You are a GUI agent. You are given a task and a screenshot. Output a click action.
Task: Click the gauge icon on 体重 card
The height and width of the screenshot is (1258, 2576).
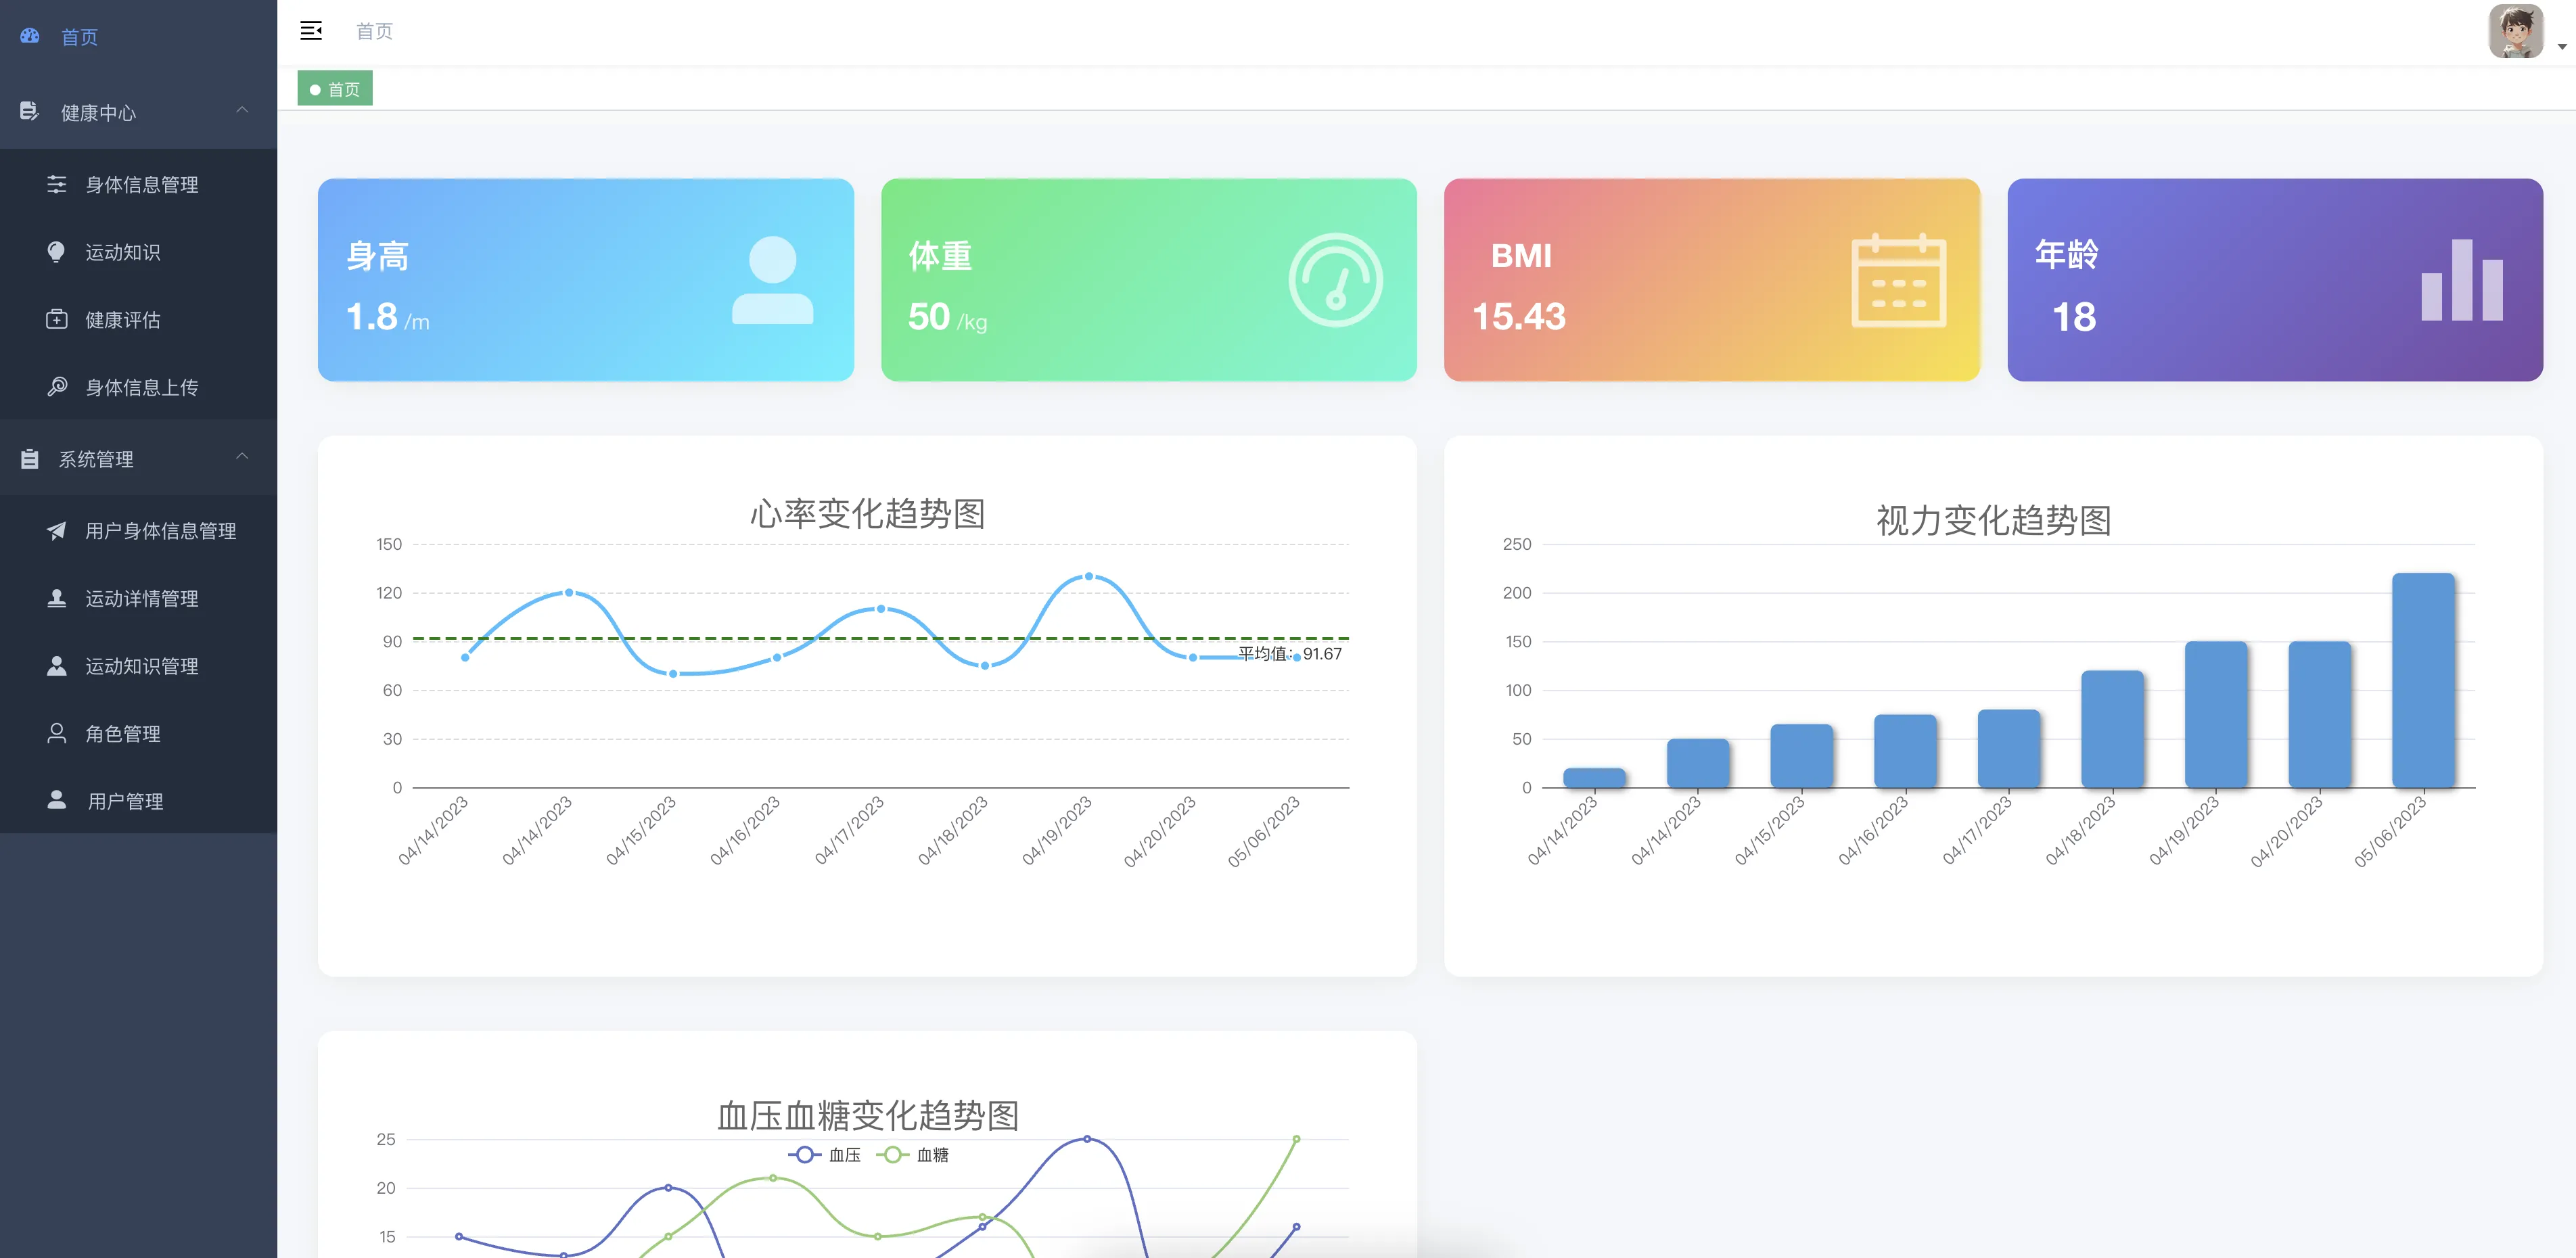(1335, 280)
